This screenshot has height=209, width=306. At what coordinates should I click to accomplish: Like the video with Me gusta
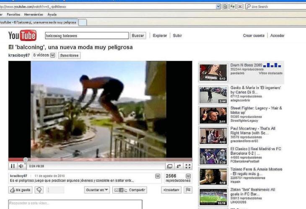20,190
